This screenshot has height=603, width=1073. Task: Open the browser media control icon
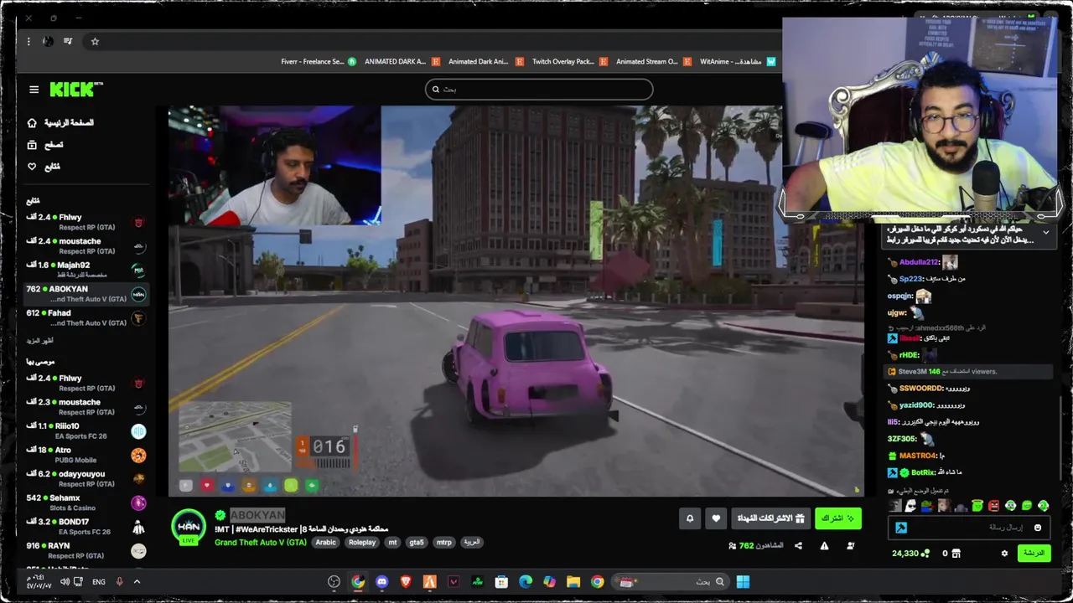coord(68,41)
